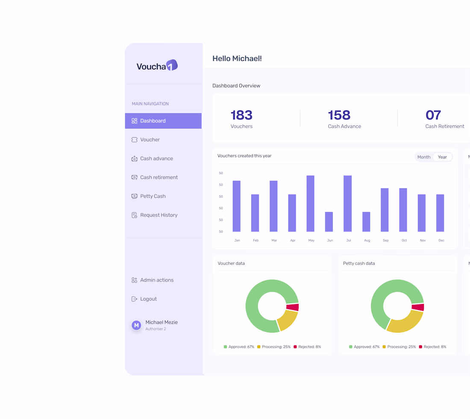
Task: Click the "Dashboard Overview" label
Action: 236,86
